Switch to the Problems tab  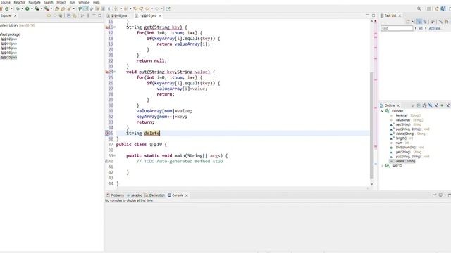pyautogui.click(x=115, y=195)
